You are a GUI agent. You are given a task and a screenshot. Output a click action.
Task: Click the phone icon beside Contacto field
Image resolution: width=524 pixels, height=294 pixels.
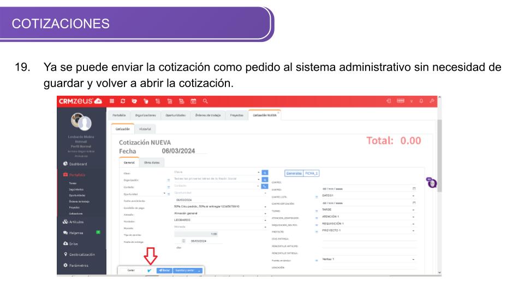(x=265, y=186)
